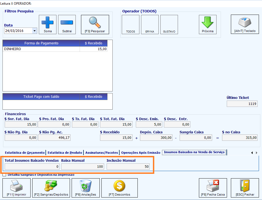
Task: Open F2 Sangrias/Depósitos money icon
Action: pos(51,188)
